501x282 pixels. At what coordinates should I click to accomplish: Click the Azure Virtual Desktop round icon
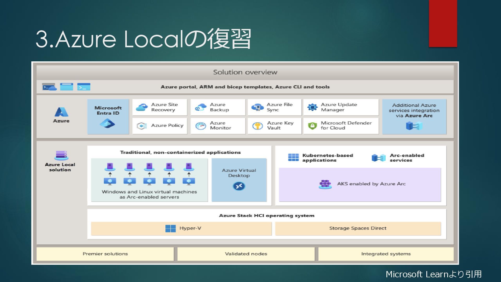pyautogui.click(x=239, y=186)
